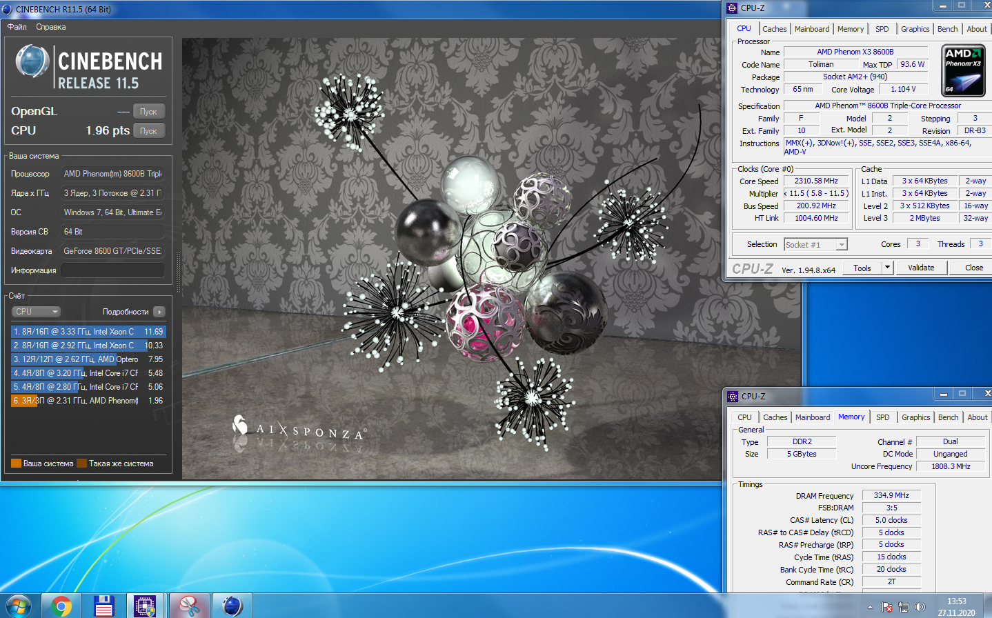Click the Cinebench title bar icon
This screenshot has height=618, width=992.
pos(7,9)
